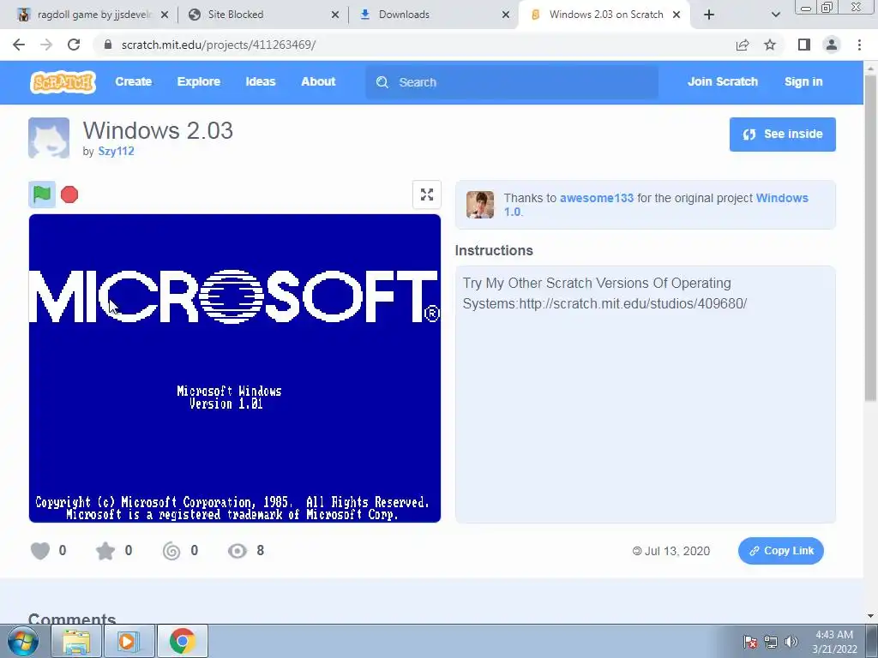Click the Search input field
878x658 pixels.
coord(512,82)
